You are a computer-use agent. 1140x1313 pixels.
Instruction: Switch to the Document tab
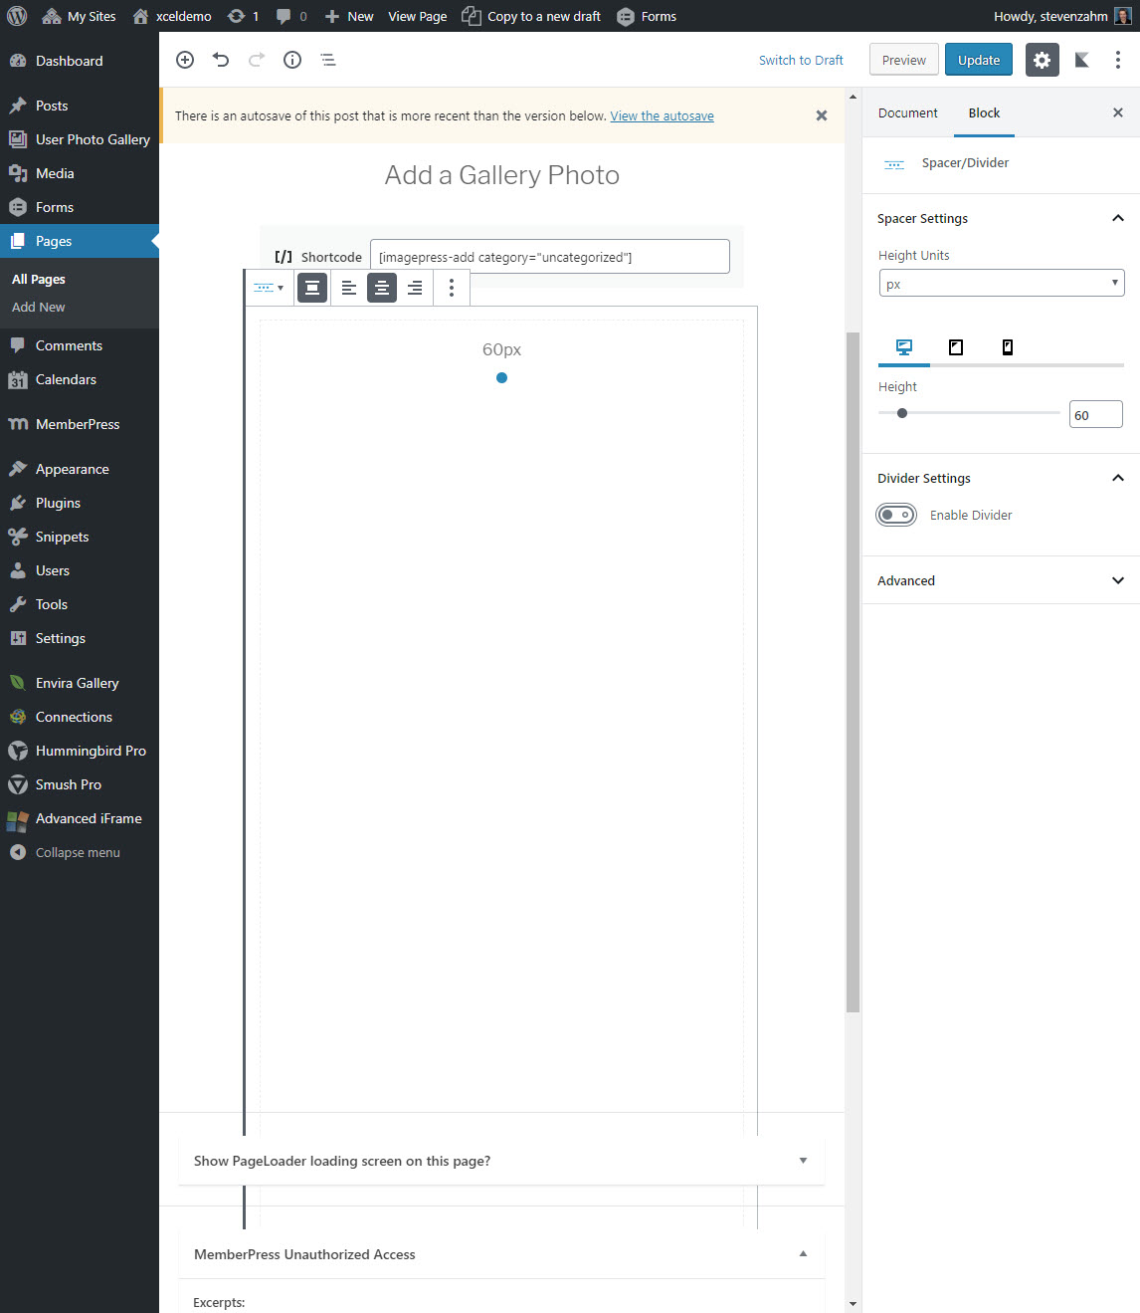pyautogui.click(x=906, y=112)
